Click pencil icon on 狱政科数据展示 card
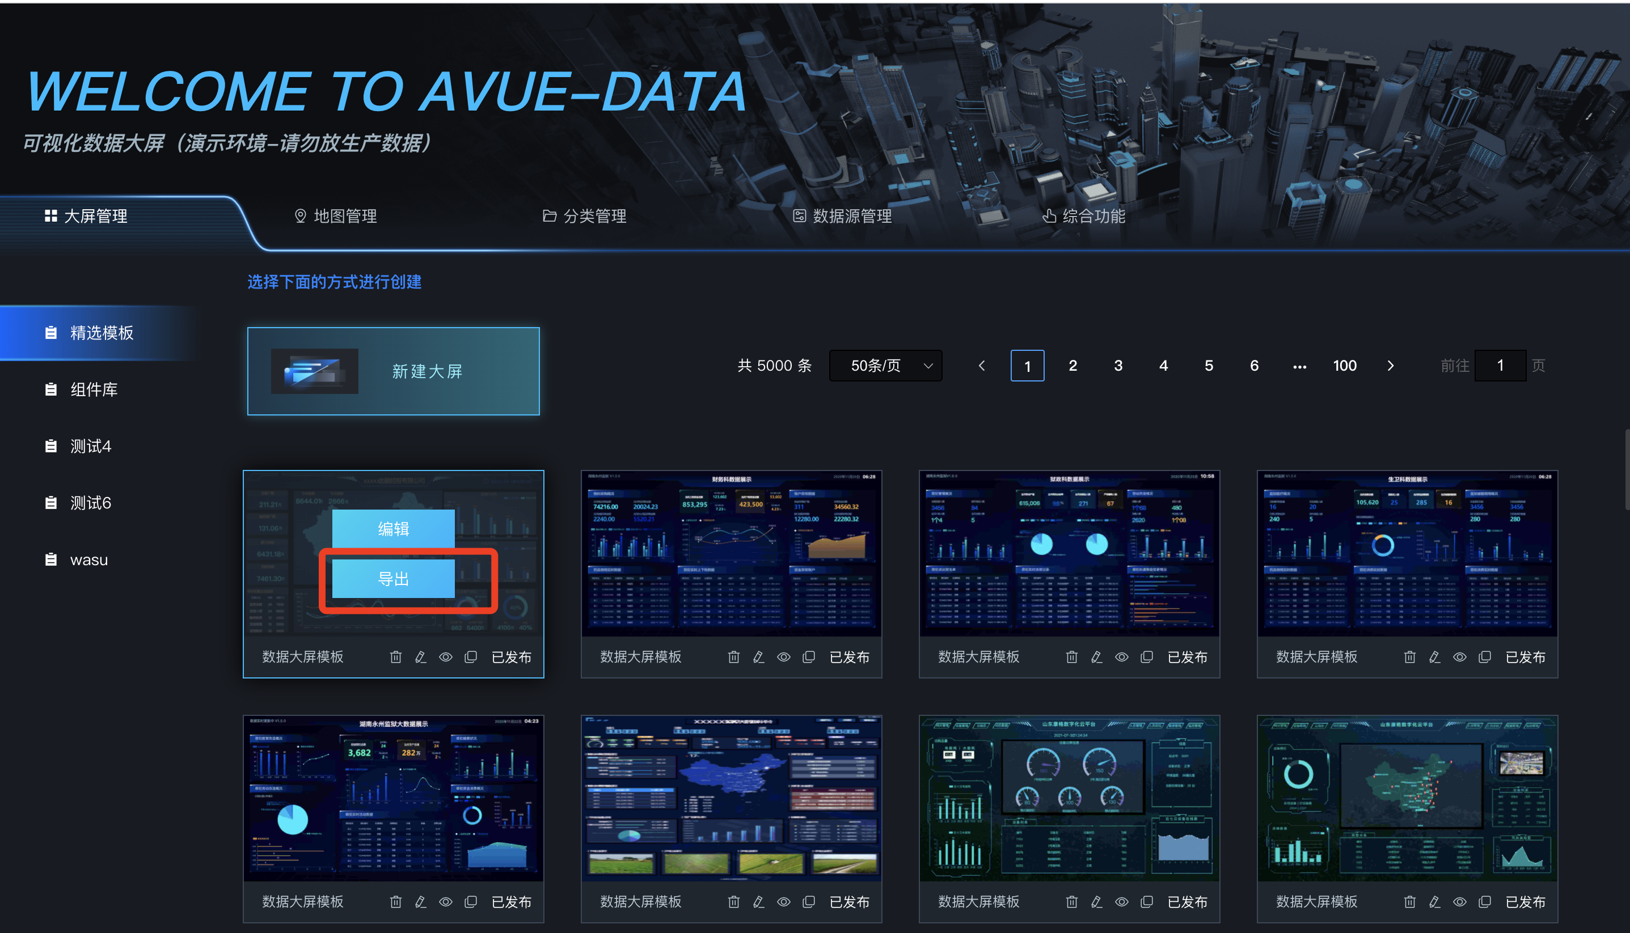The width and height of the screenshot is (1630, 933). point(1097,657)
